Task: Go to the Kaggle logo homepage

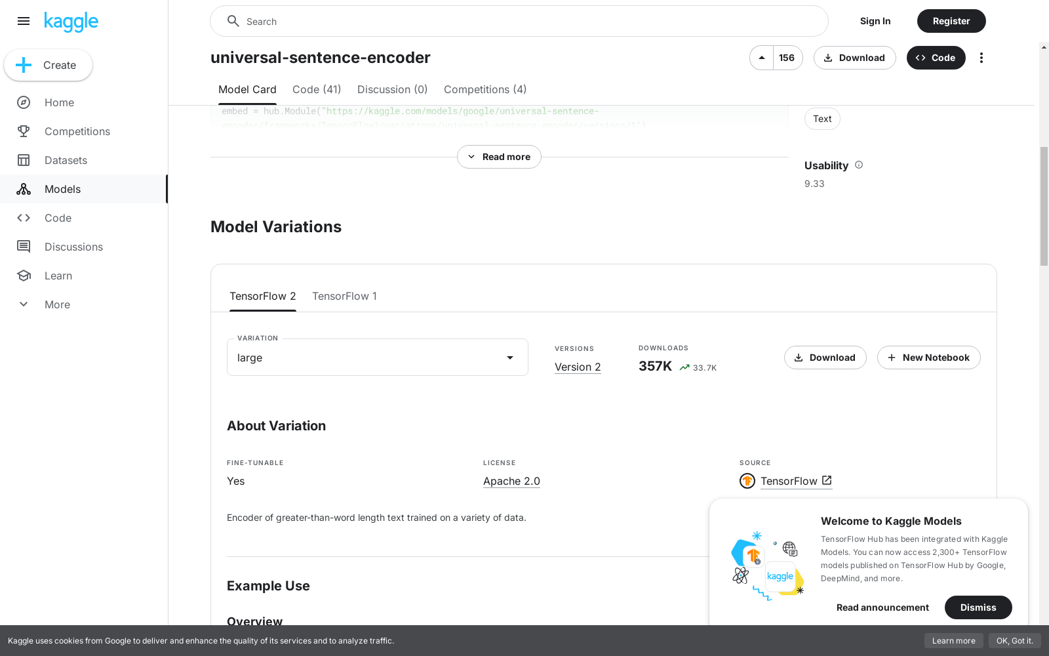Action: 71,22
